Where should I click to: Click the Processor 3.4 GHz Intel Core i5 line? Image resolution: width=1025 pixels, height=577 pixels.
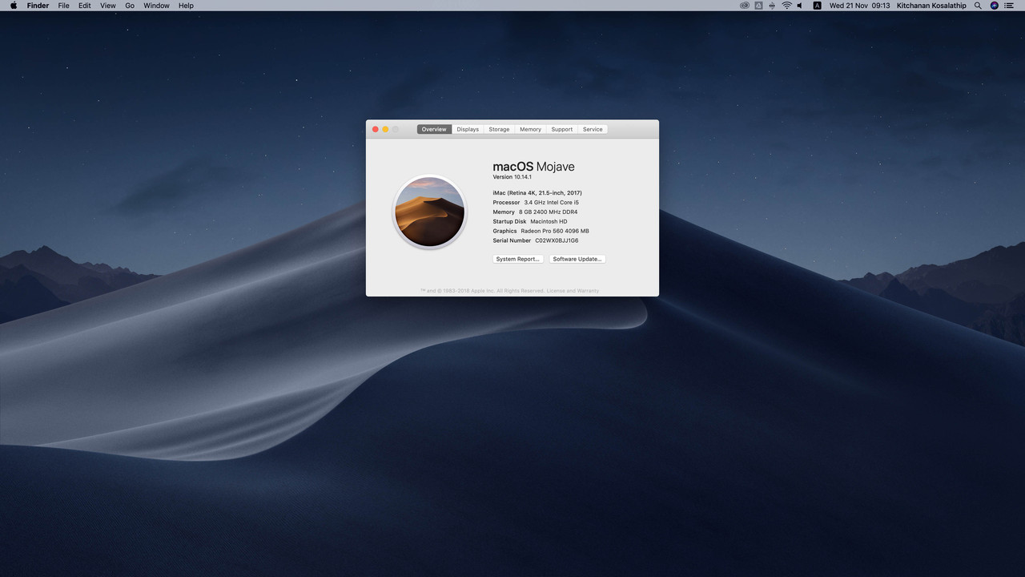pos(536,203)
